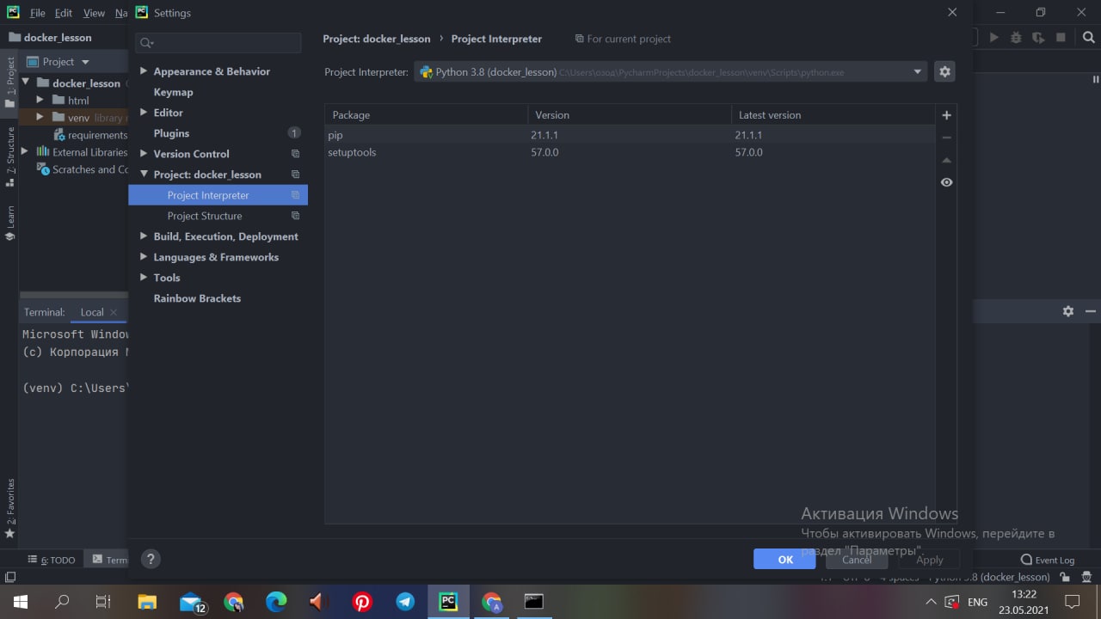Click the upgrade package arrow icon
This screenshot has height=619, width=1101.
pyautogui.click(x=946, y=160)
